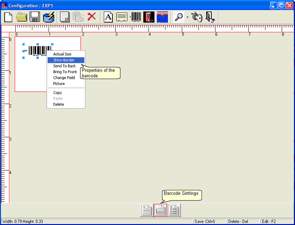Click the database lightning bolt icon
295x225 pixels.
(49, 17)
